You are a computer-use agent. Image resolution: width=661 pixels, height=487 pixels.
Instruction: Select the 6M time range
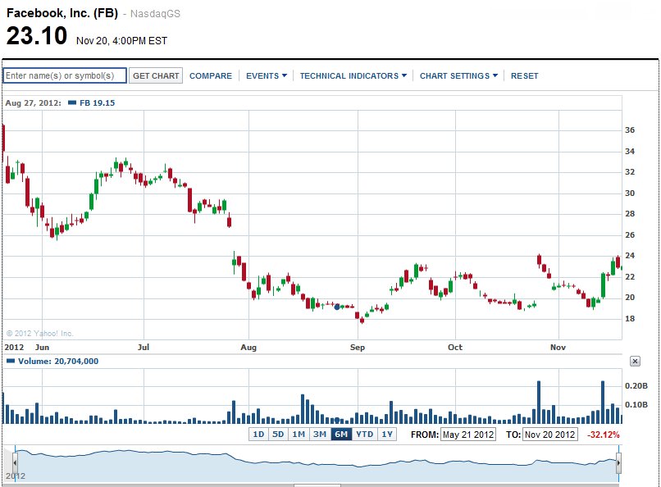click(340, 434)
